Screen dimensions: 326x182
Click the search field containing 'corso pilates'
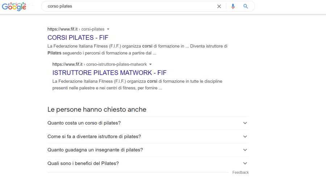(x=127, y=6)
